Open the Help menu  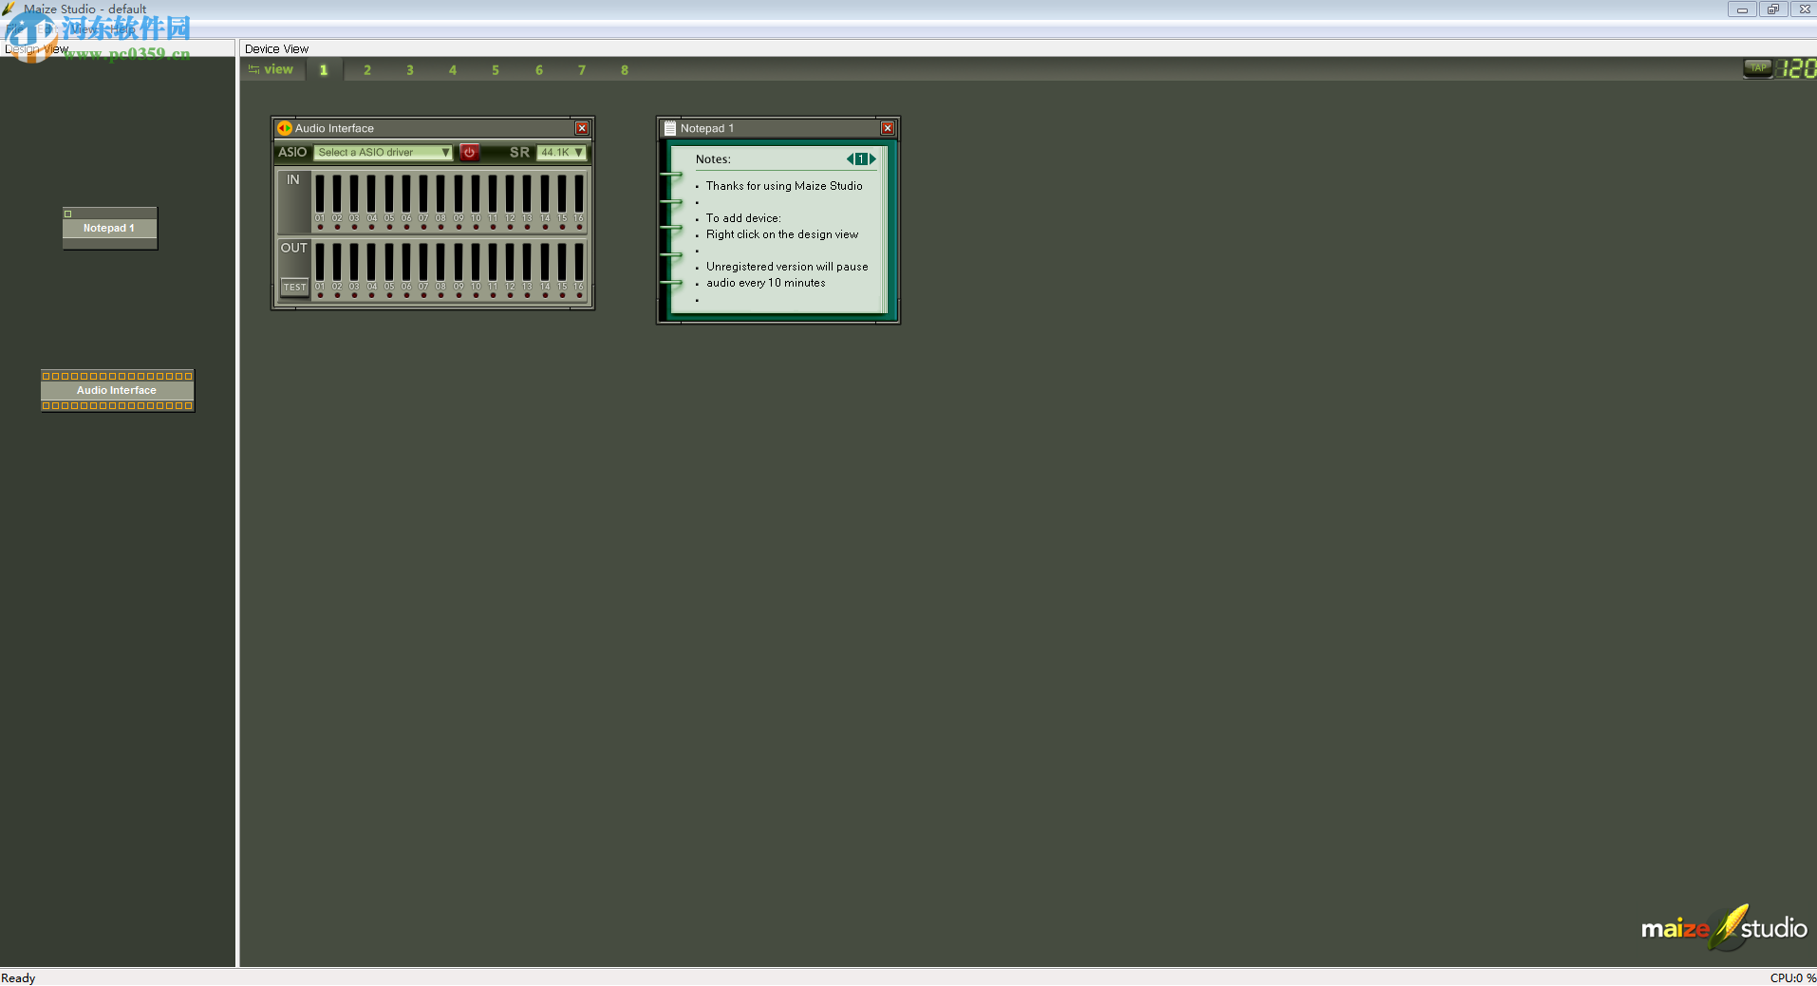pyautogui.click(x=122, y=29)
